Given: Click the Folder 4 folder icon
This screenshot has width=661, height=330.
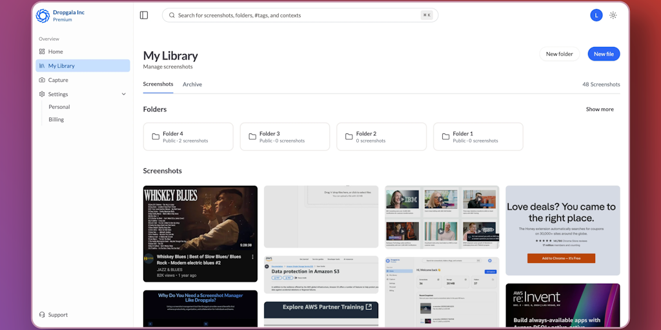Looking at the screenshot, I should pos(156,137).
